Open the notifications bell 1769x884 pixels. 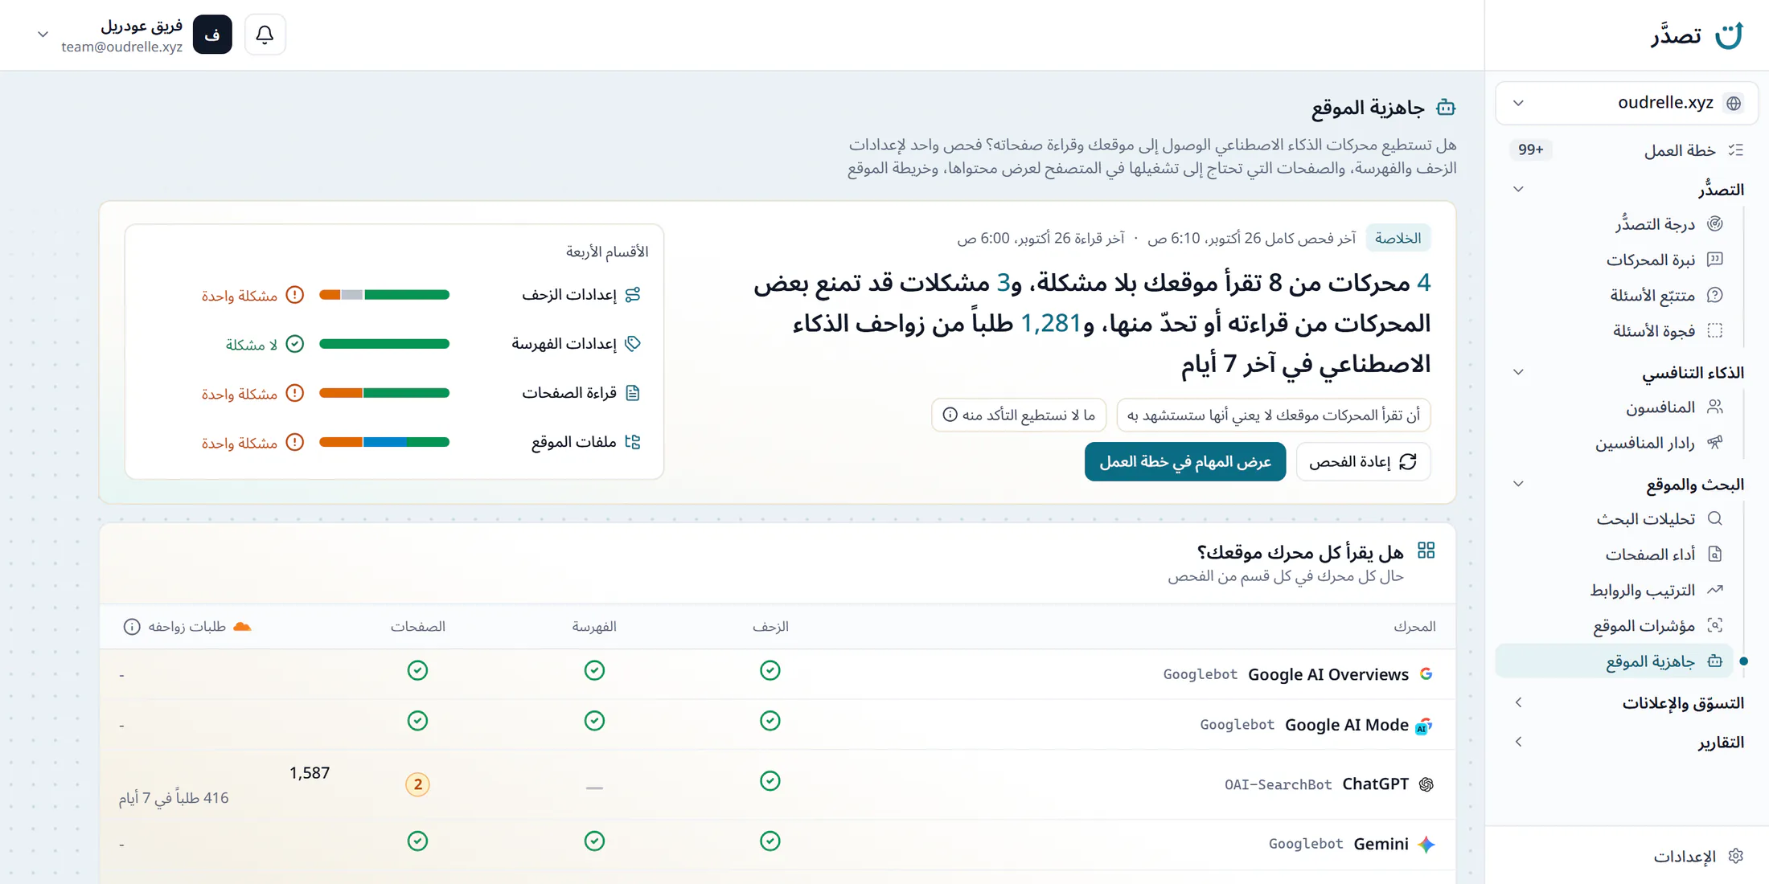(265, 35)
